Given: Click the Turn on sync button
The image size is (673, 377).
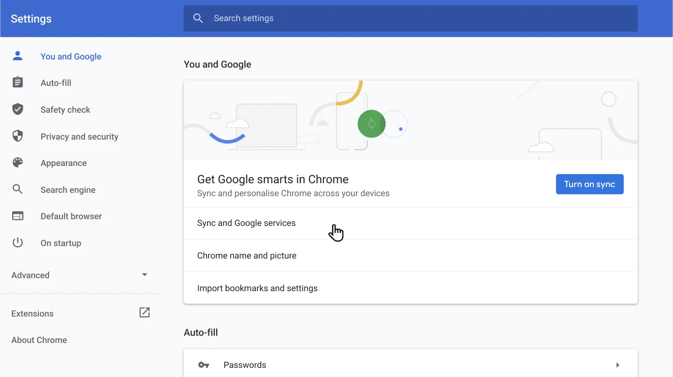Looking at the screenshot, I should point(589,184).
